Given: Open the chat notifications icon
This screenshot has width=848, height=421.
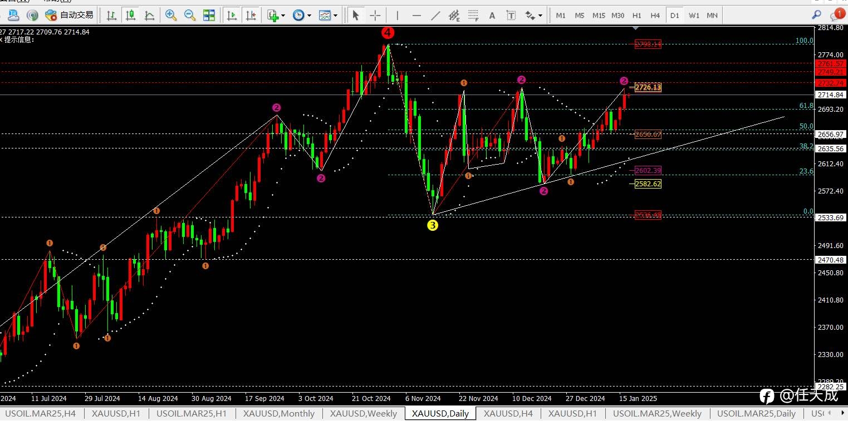Looking at the screenshot, I should (x=837, y=14).
